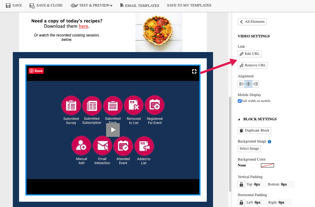Click the Registered For Event icon
Image resolution: width=315 pixels, height=207 pixels.
tap(155, 105)
